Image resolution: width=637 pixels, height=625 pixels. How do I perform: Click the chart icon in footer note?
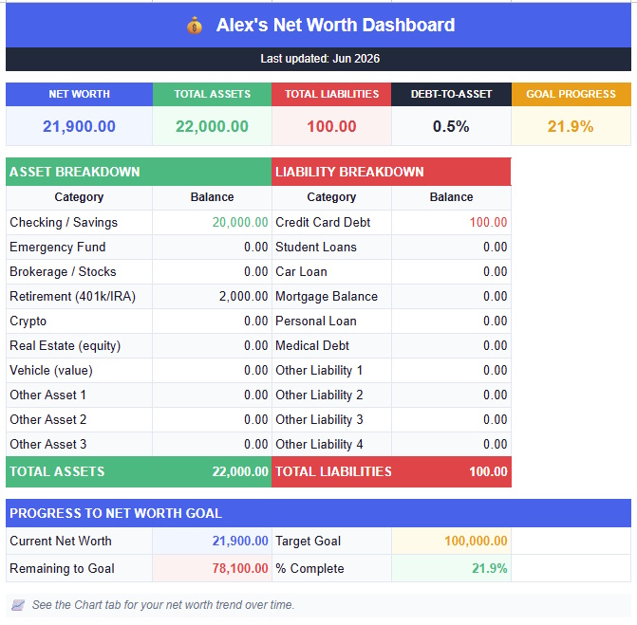[18, 605]
